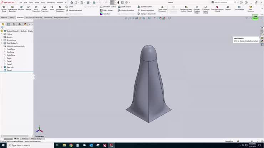Open the ConfigurationManager panel tab
Screen dimensions: 264x148
[14, 24]
